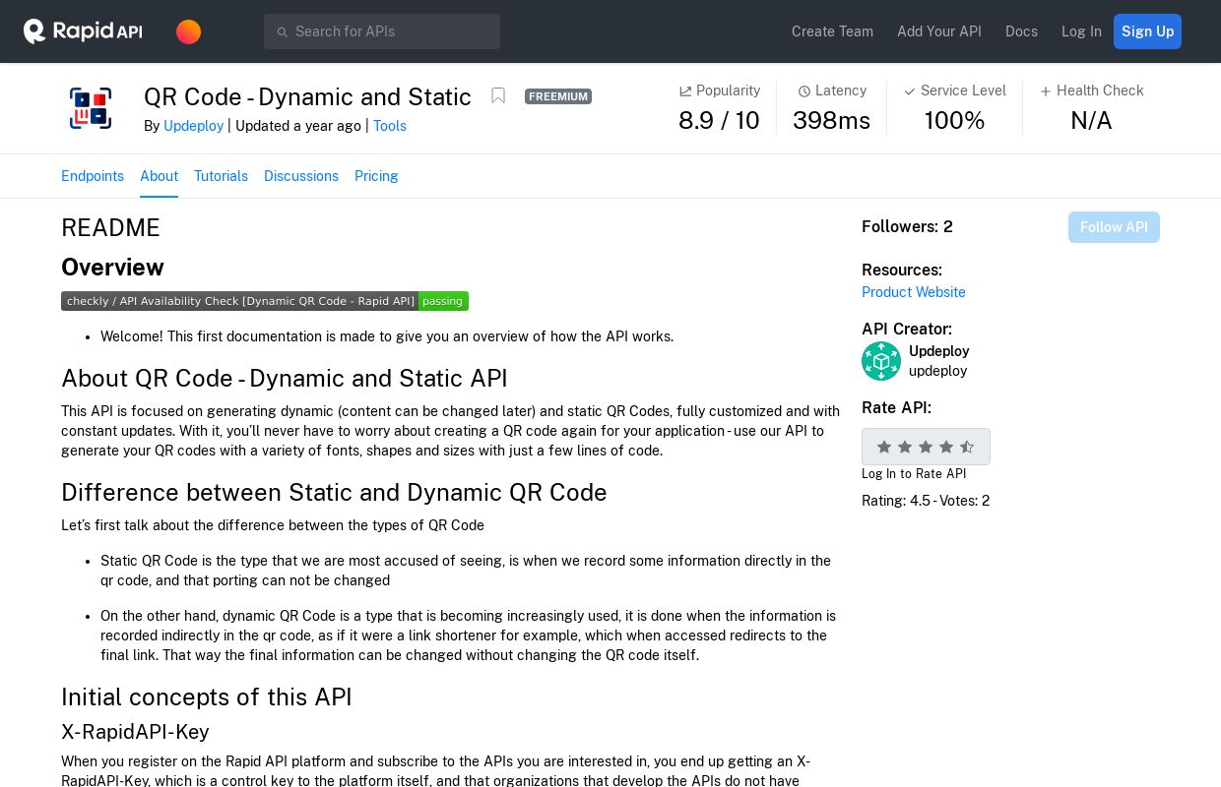Screen dimensions: 1221x787
Task: Click the orange circle icon next to logo
Action: pos(188,31)
